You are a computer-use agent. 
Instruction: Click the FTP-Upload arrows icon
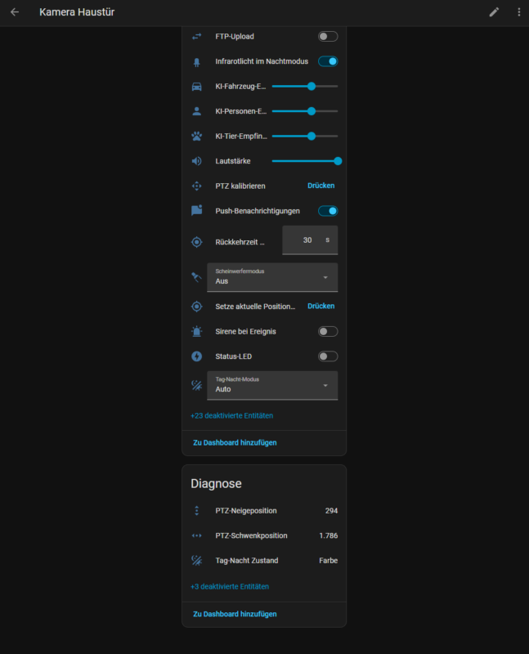[x=196, y=37]
